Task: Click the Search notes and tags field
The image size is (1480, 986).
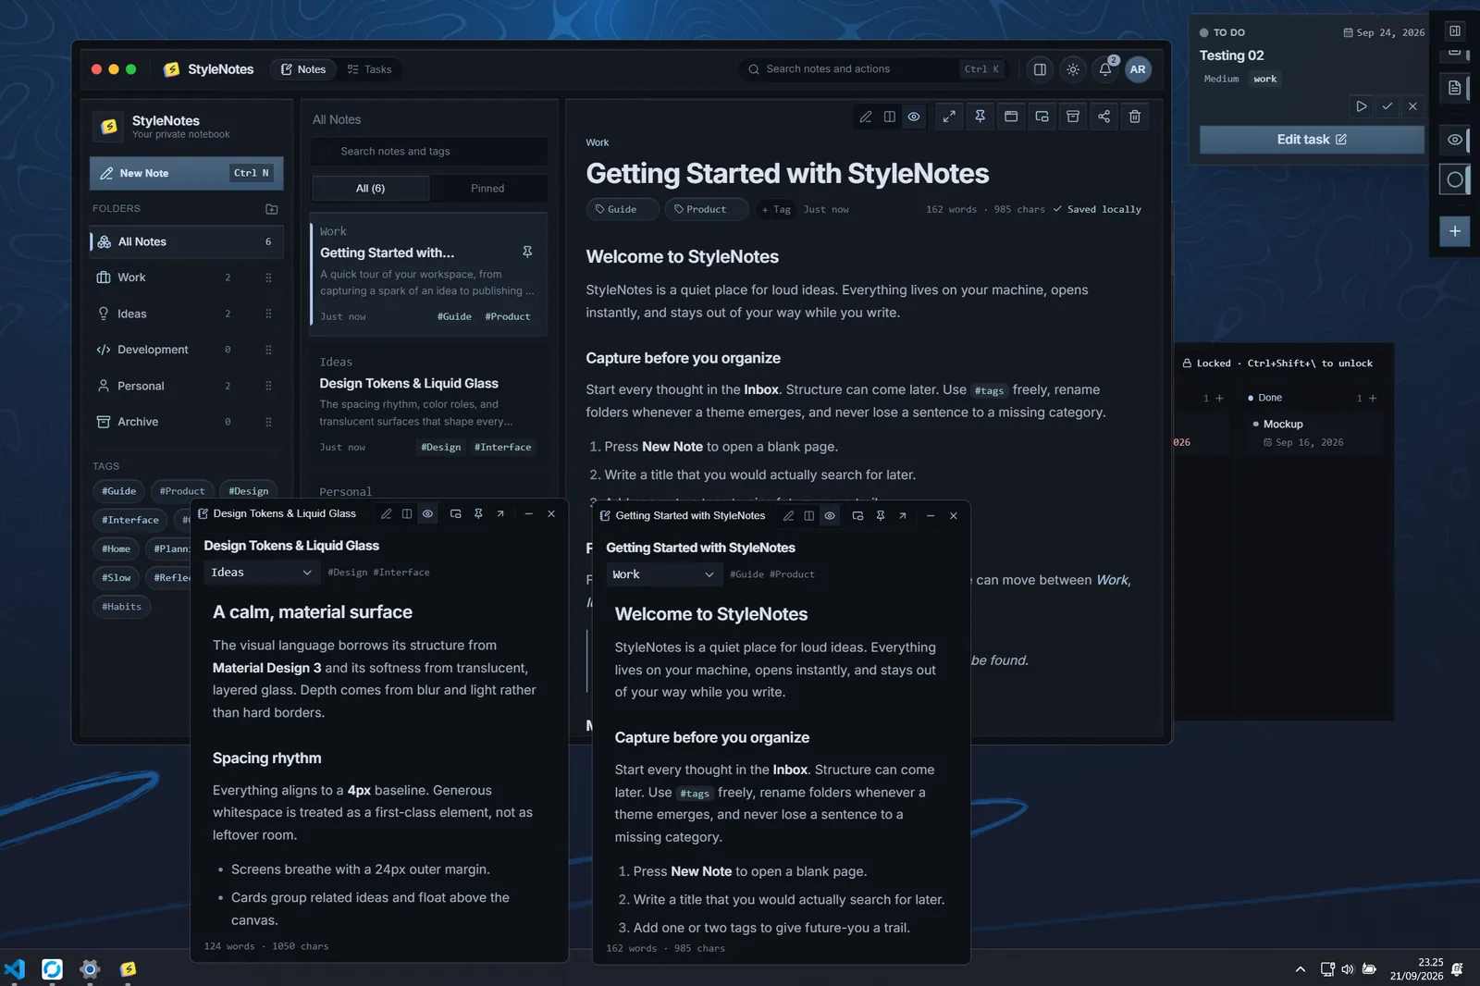Action: [428, 152]
